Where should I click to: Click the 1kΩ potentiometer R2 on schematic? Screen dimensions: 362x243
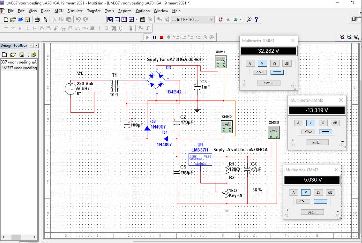coord(226,193)
